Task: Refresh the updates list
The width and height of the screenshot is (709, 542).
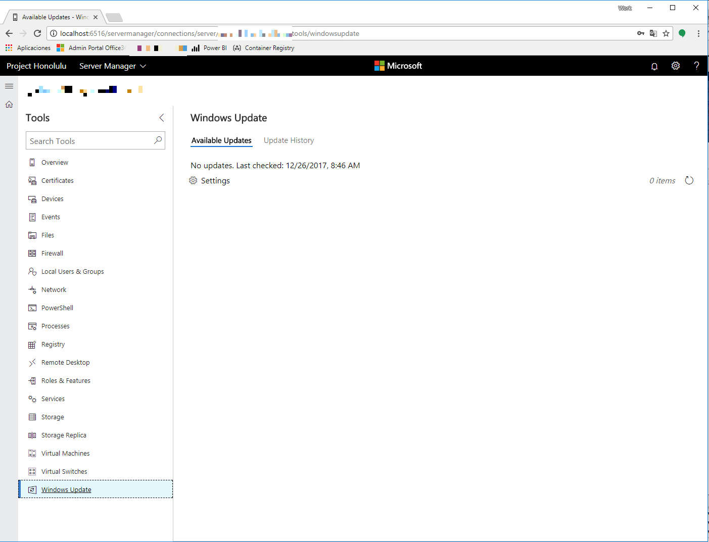Action: pos(689,180)
